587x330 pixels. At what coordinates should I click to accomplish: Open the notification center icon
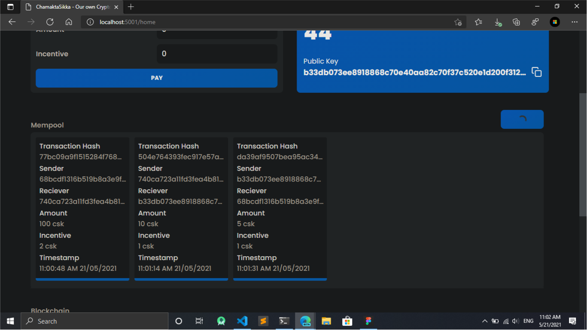pyautogui.click(x=572, y=321)
